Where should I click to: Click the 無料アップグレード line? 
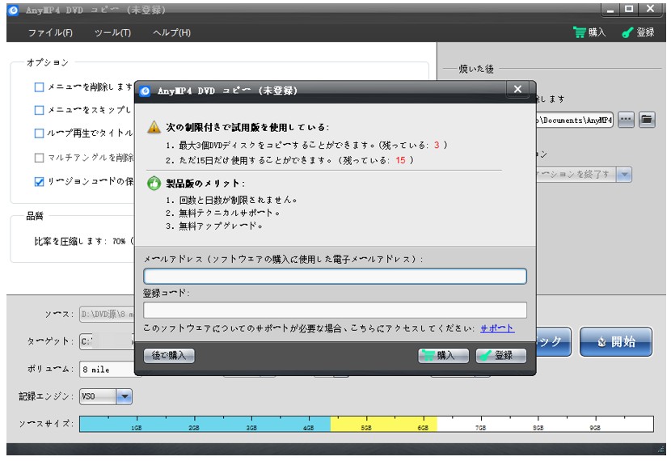click(x=214, y=226)
